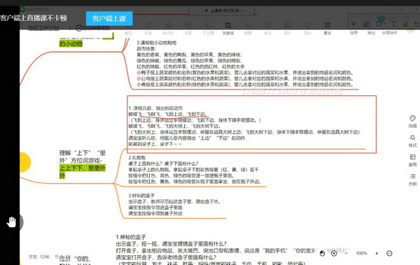Select the 上上下下，里里外外 node

(83, 171)
